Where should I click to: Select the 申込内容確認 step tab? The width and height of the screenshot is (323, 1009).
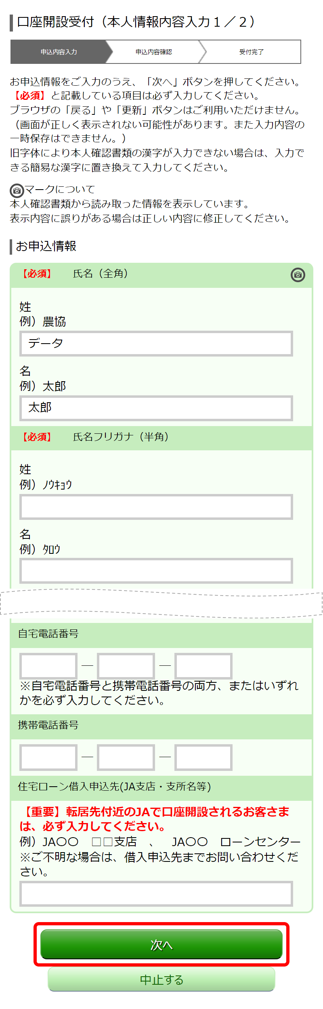[x=154, y=52]
